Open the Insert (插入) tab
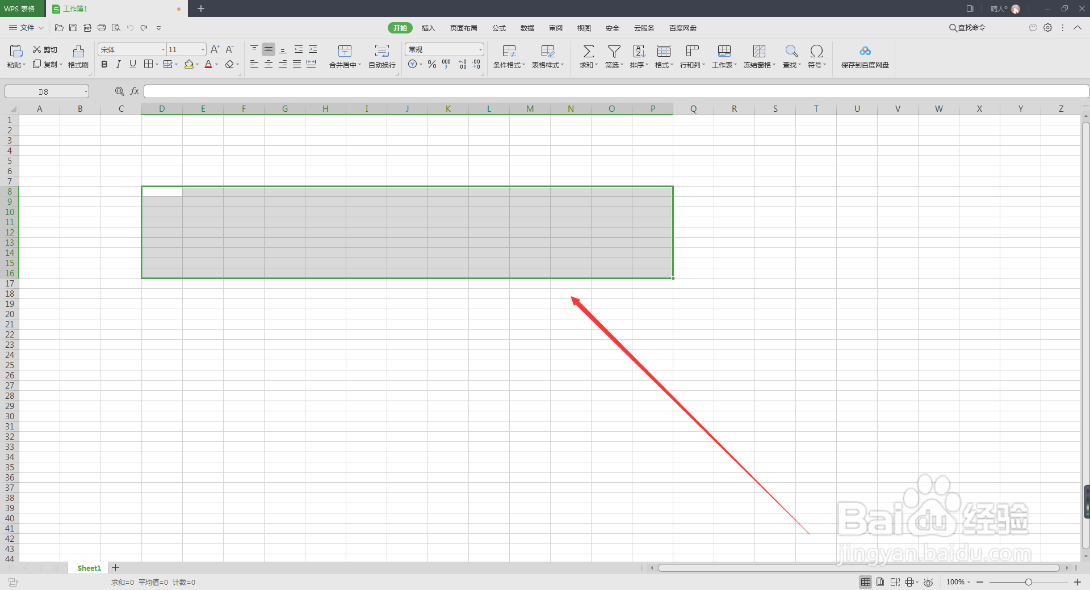Screen dimensions: 1090x590 pos(428,28)
